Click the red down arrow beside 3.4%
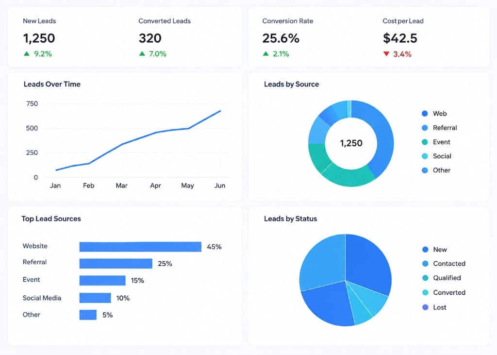Viewport: 497px width, 355px height. [386, 53]
